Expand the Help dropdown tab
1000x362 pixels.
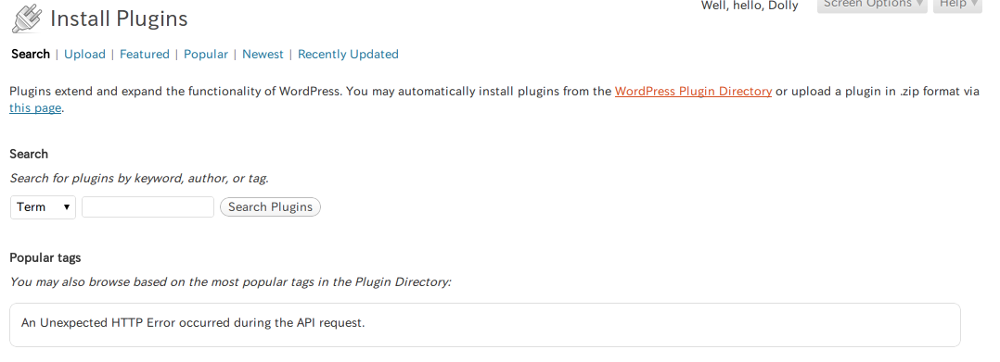click(958, 5)
